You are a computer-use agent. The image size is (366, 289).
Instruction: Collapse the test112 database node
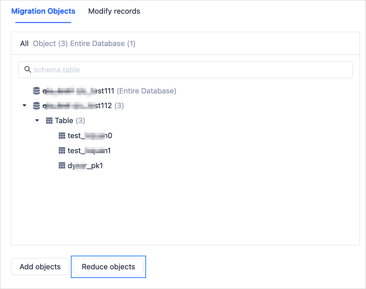coord(24,106)
